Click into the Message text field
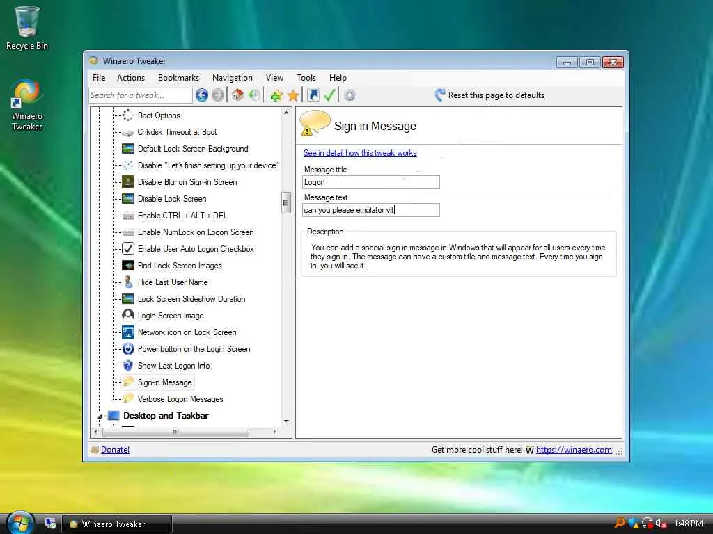Image resolution: width=713 pixels, height=534 pixels. tap(371, 210)
